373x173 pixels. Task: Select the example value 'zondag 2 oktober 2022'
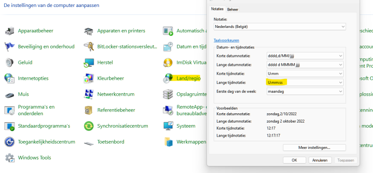(x=286, y=121)
